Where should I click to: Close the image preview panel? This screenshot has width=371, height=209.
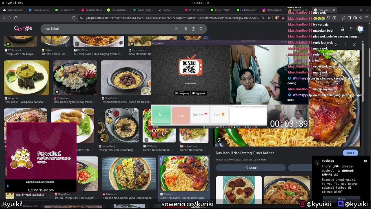pyautogui.click(x=354, y=45)
